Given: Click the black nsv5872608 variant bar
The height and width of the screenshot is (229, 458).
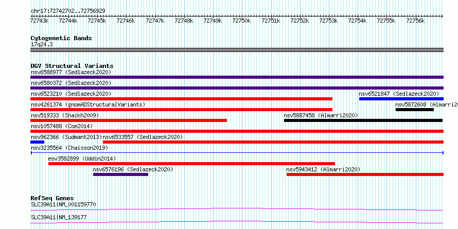Looking at the screenshot, I should [x=415, y=110].
